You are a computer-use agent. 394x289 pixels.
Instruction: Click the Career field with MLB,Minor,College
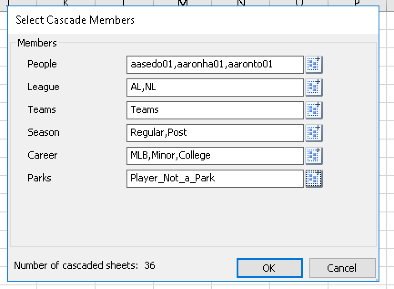[215, 156]
